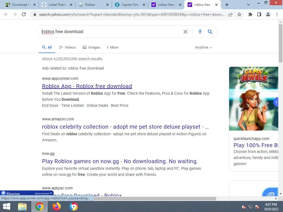This screenshot has height=212, width=283.
Task: Open Firefox from the taskbar
Action: point(56,206)
